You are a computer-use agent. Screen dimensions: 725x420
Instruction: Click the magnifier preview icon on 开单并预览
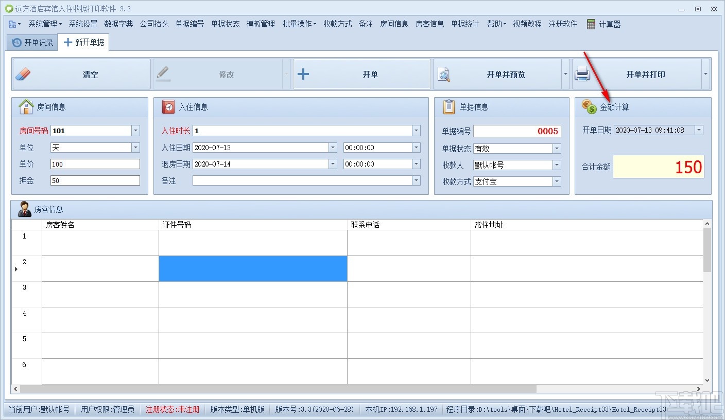point(444,75)
